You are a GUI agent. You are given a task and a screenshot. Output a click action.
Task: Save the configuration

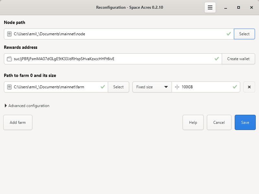pyautogui.click(x=245, y=122)
